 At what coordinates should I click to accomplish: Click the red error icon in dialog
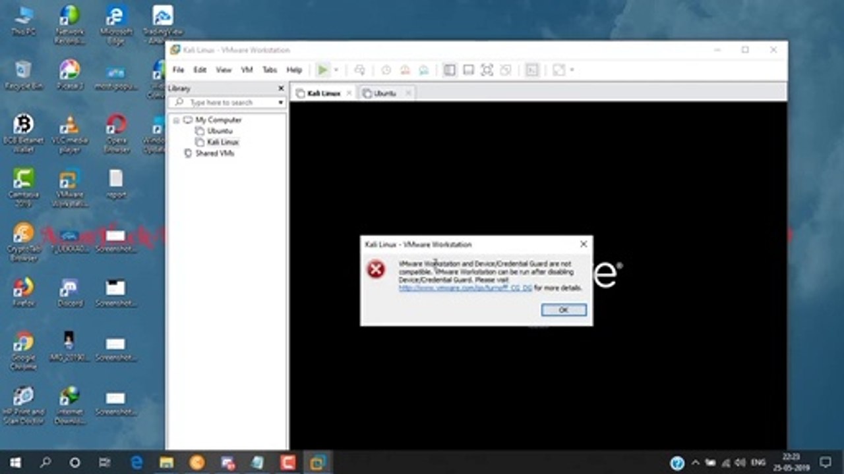376,269
